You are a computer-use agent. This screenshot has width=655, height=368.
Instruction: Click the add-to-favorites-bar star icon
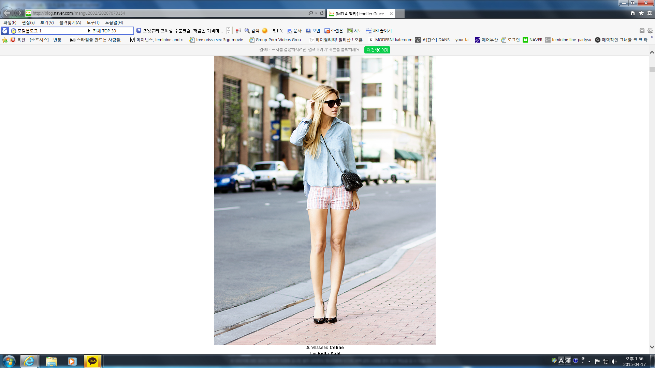[x=5, y=40]
